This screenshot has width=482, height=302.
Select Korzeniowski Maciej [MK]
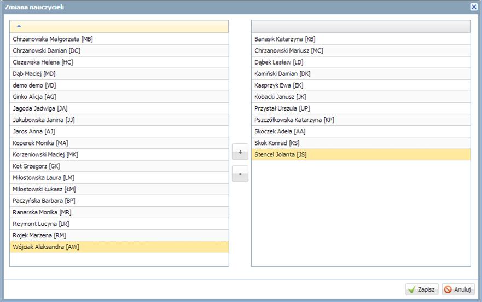pos(119,154)
